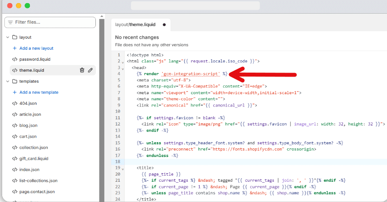Screen dimensions: 387x202
Task: Click the unsaved dot on theme.liquid tab
Action: pos(164,25)
